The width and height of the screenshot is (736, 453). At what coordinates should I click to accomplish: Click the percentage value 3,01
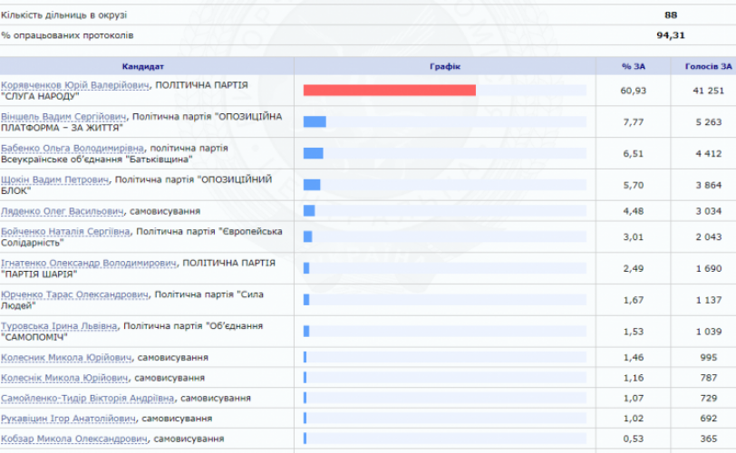634,236
